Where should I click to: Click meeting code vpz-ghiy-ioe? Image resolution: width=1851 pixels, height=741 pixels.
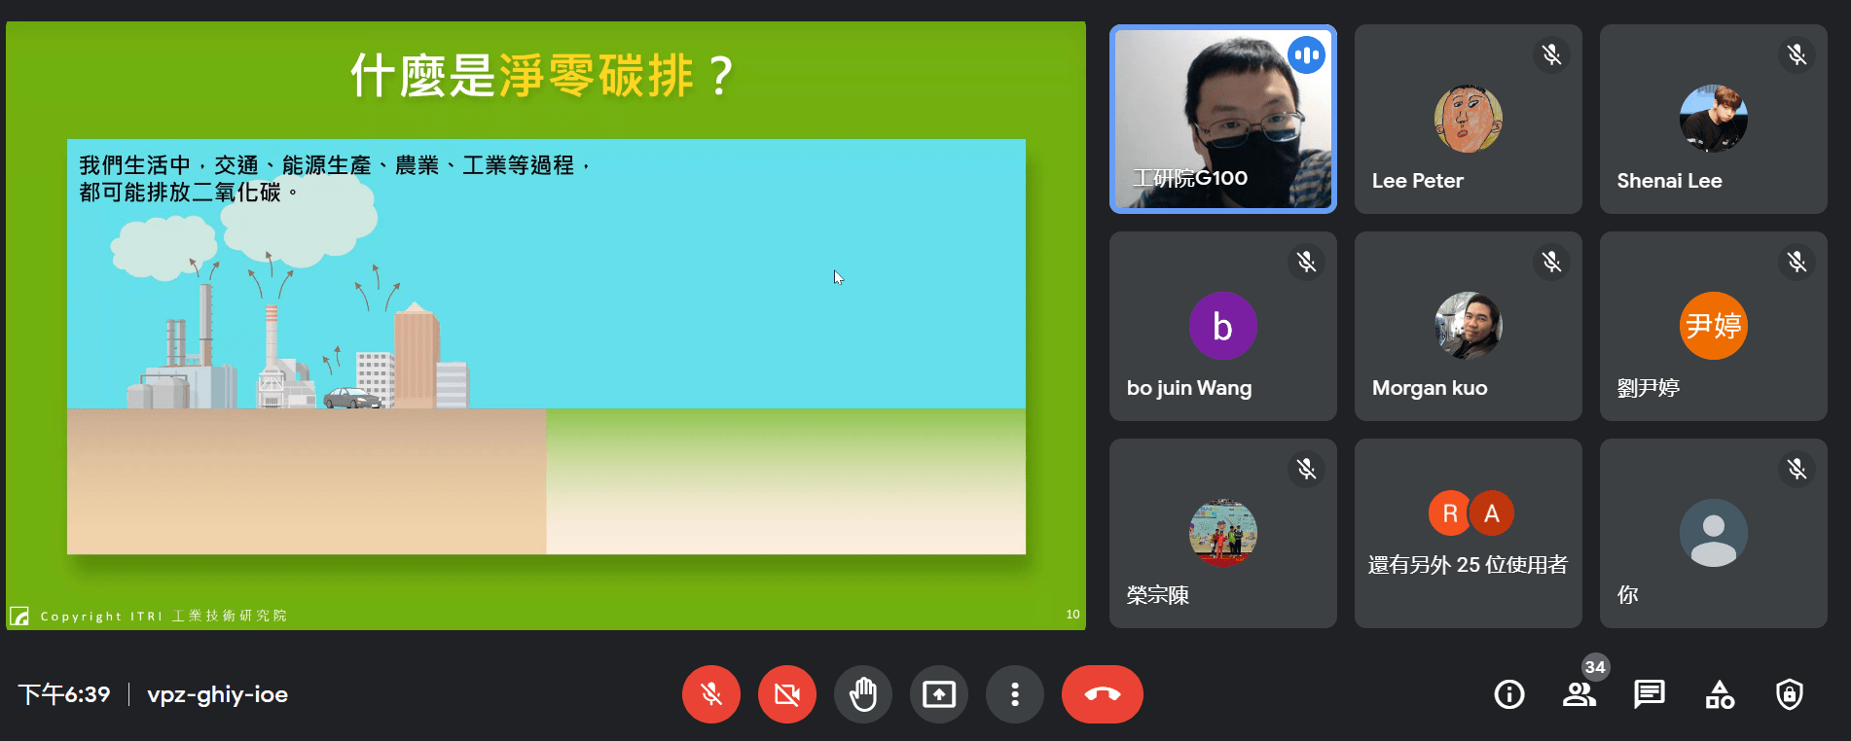pyautogui.click(x=218, y=694)
